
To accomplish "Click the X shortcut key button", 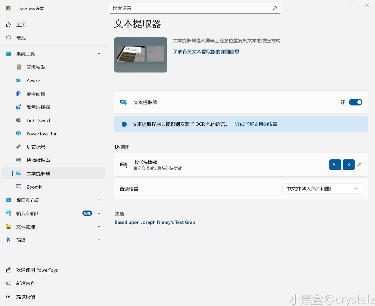I will click(x=348, y=165).
